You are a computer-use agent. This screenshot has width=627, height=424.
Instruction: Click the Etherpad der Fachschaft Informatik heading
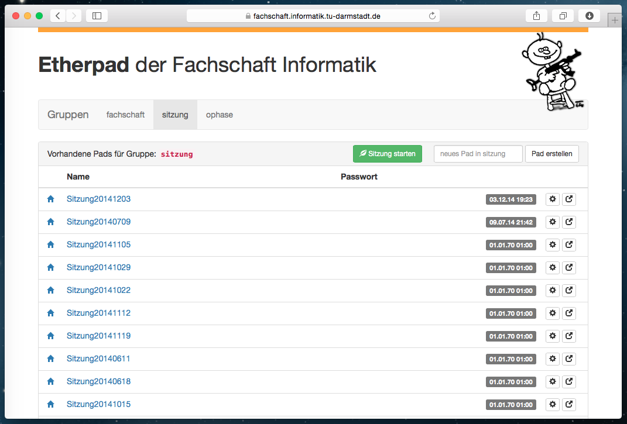207,65
